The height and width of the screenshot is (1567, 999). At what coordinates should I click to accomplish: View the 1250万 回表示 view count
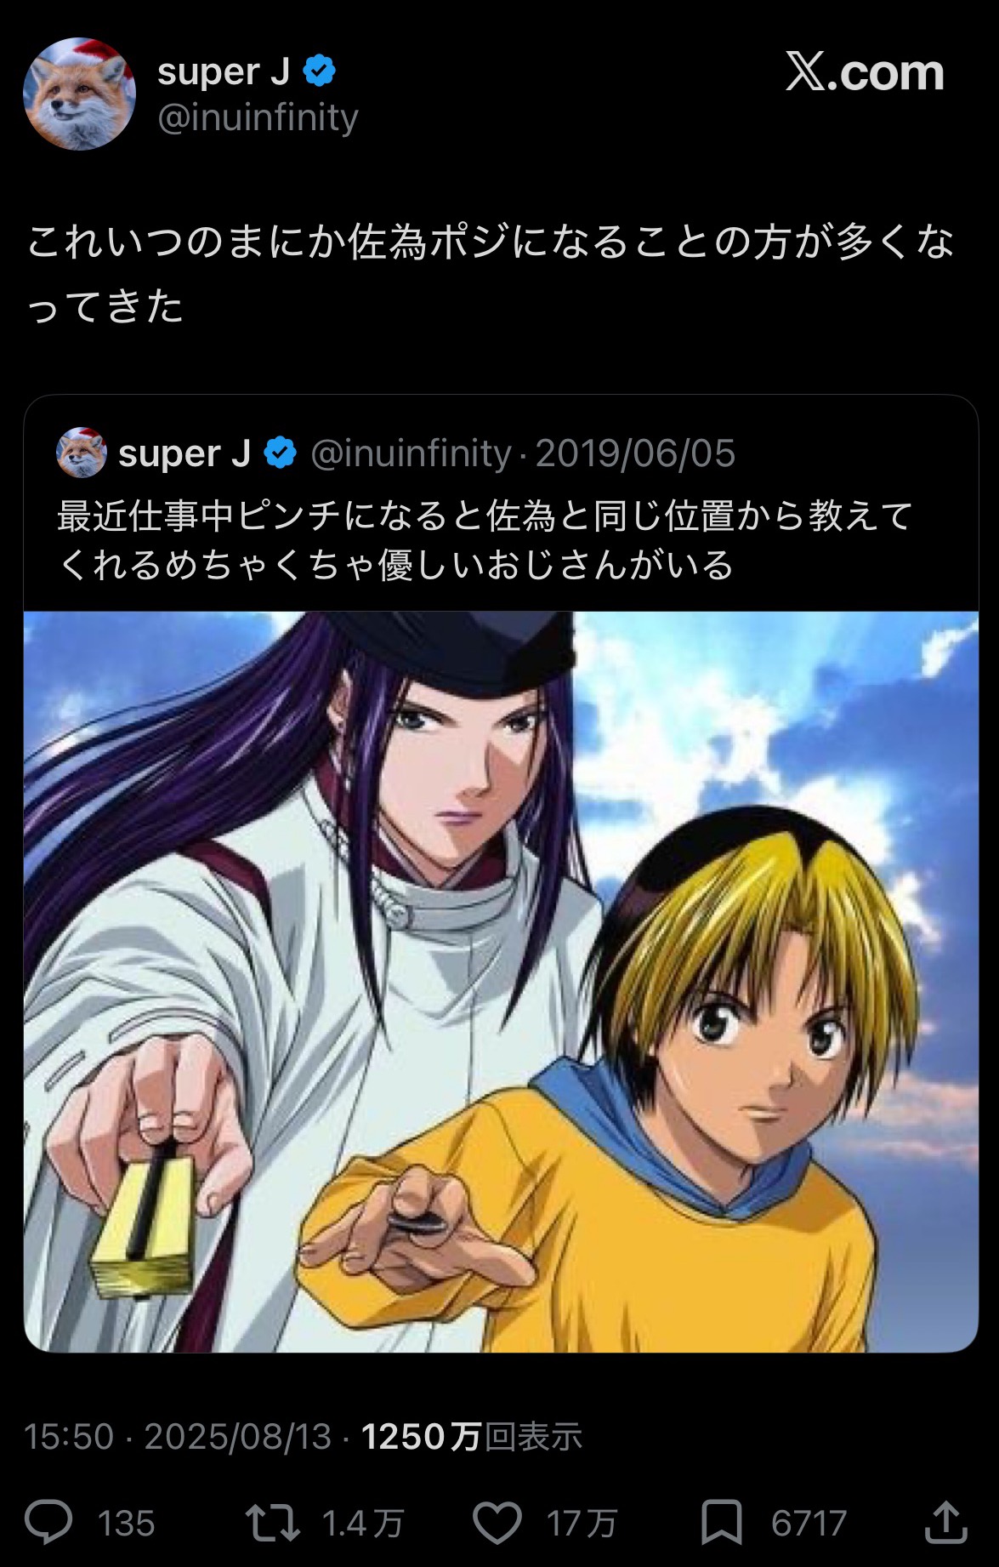click(x=472, y=1437)
